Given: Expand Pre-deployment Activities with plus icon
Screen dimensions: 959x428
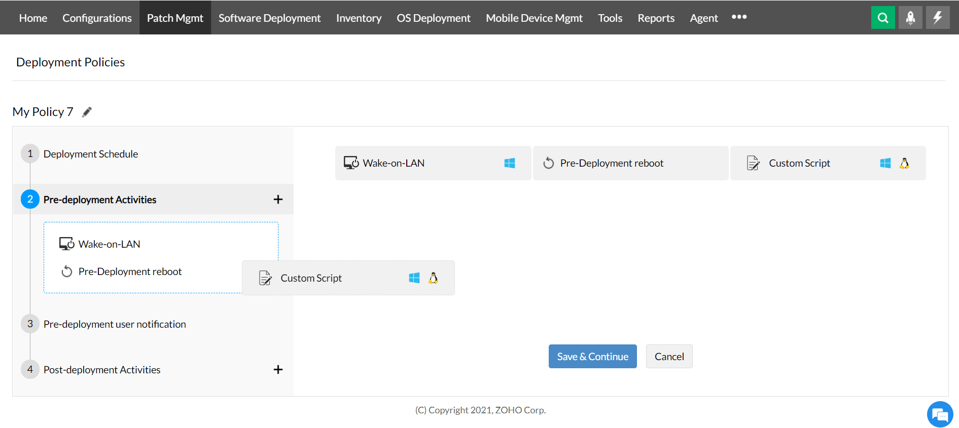Looking at the screenshot, I should pyautogui.click(x=278, y=200).
